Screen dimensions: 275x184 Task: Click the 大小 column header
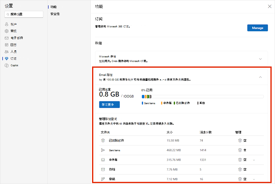click(170, 132)
